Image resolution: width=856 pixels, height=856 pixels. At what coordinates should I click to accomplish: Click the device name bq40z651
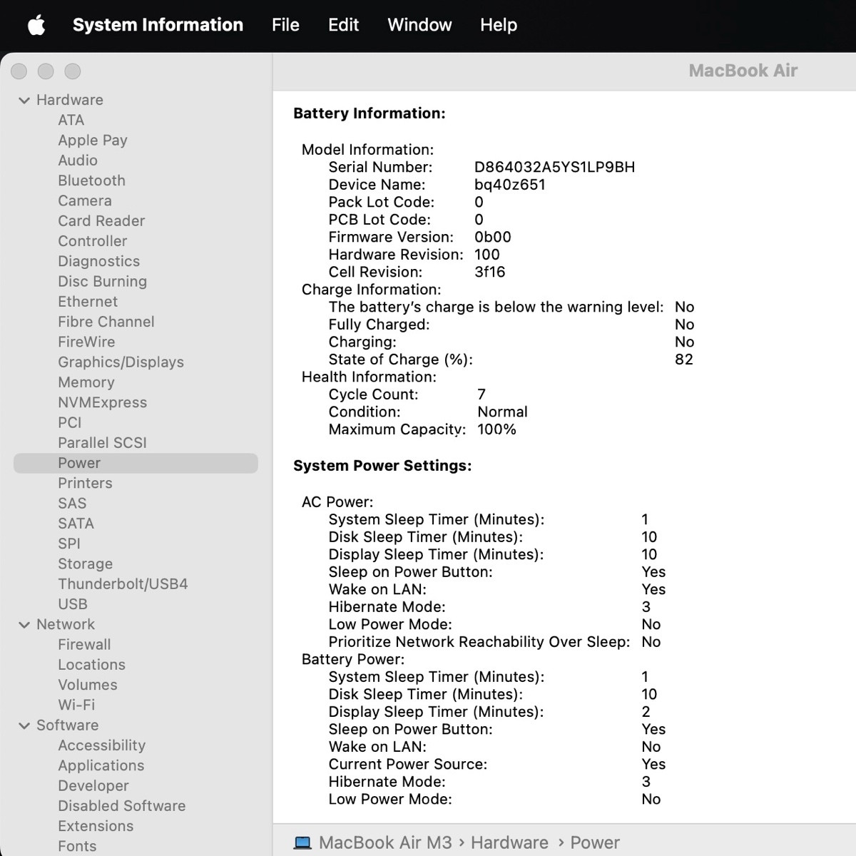[x=510, y=185]
